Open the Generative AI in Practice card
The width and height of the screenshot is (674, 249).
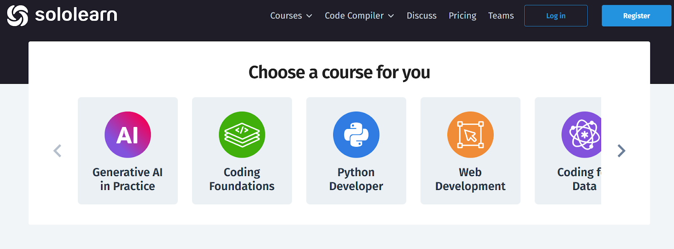point(128,150)
